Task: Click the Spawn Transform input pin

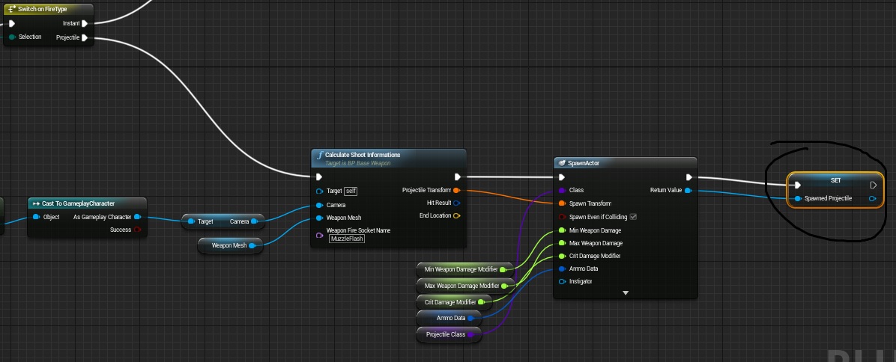Action: point(563,203)
